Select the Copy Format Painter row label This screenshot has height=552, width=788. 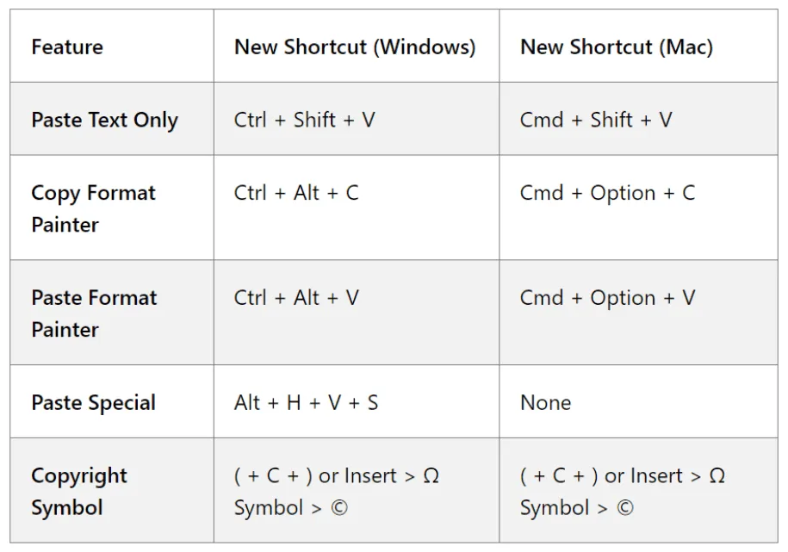[x=93, y=208]
